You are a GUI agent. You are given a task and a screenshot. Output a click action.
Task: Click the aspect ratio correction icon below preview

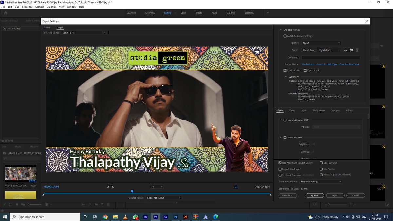pyautogui.click(x=236, y=187)
